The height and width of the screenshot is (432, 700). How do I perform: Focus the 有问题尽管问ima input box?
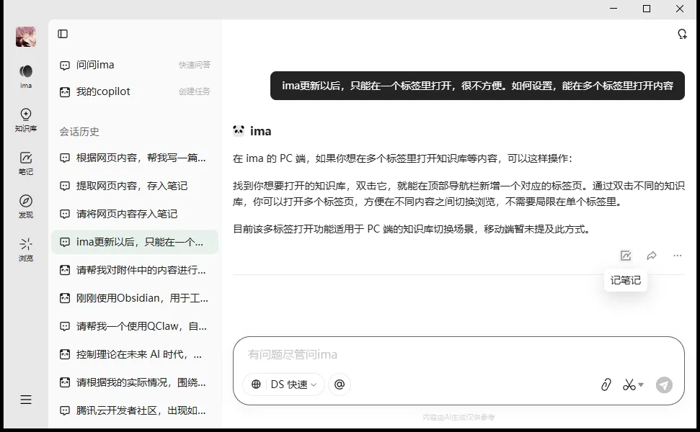click(x=458, y=355)
